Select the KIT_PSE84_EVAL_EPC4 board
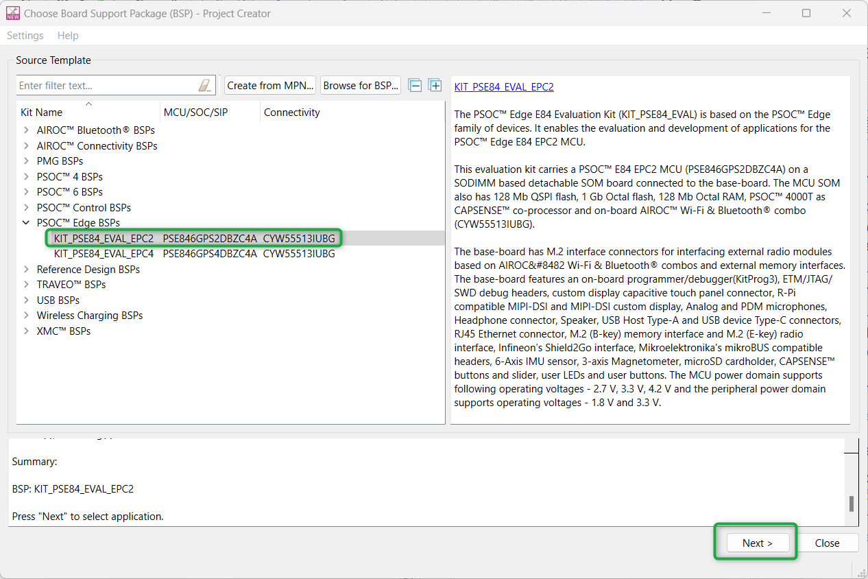 point(104,254)
